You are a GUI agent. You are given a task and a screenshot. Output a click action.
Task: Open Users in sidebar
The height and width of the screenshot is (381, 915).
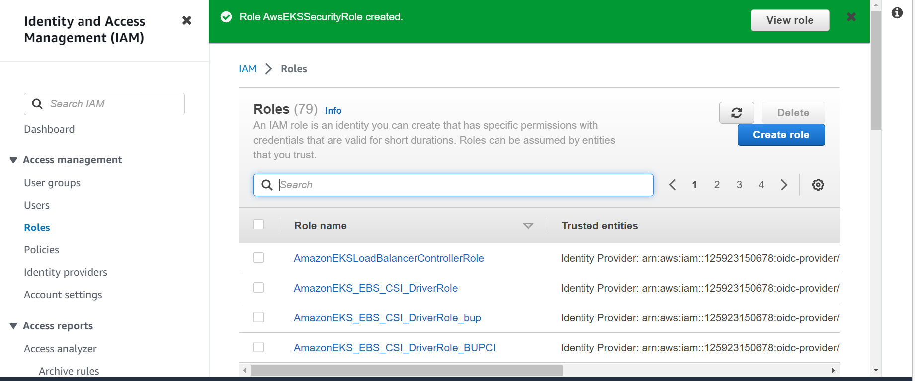[x=37, y=205]
